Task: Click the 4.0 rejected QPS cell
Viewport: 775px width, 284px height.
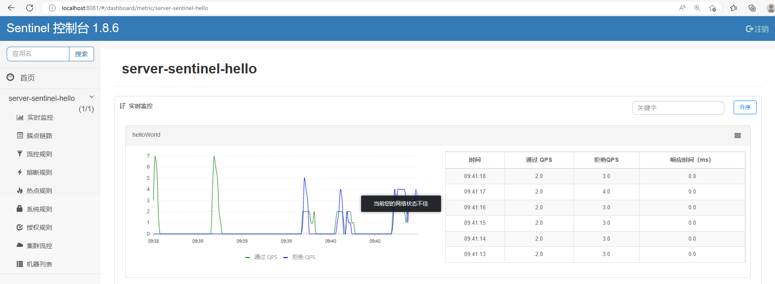Action: pyautogui.click(x=606, y=192)
